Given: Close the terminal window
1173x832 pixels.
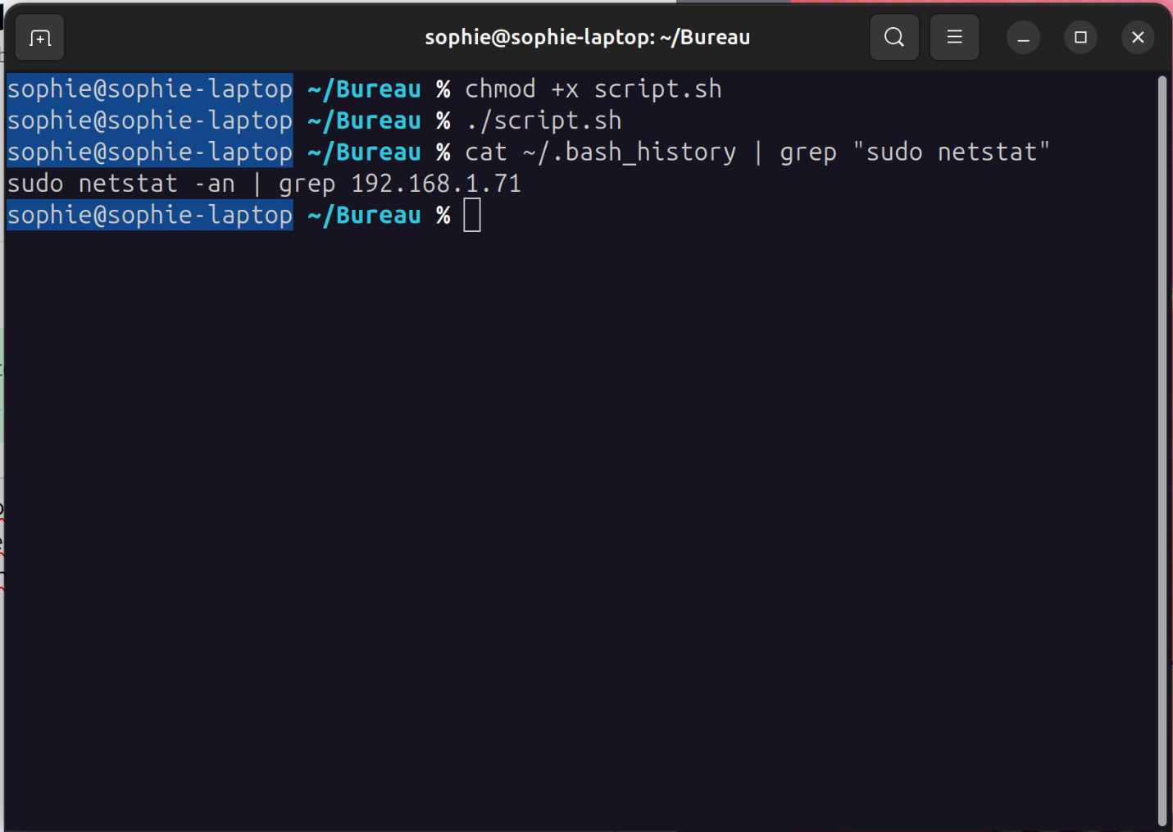Looking at the screenshot, I should coord(1138,38).
